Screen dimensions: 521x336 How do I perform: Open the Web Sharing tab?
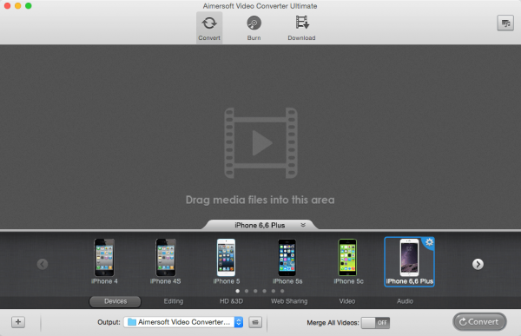pos(289,301)
